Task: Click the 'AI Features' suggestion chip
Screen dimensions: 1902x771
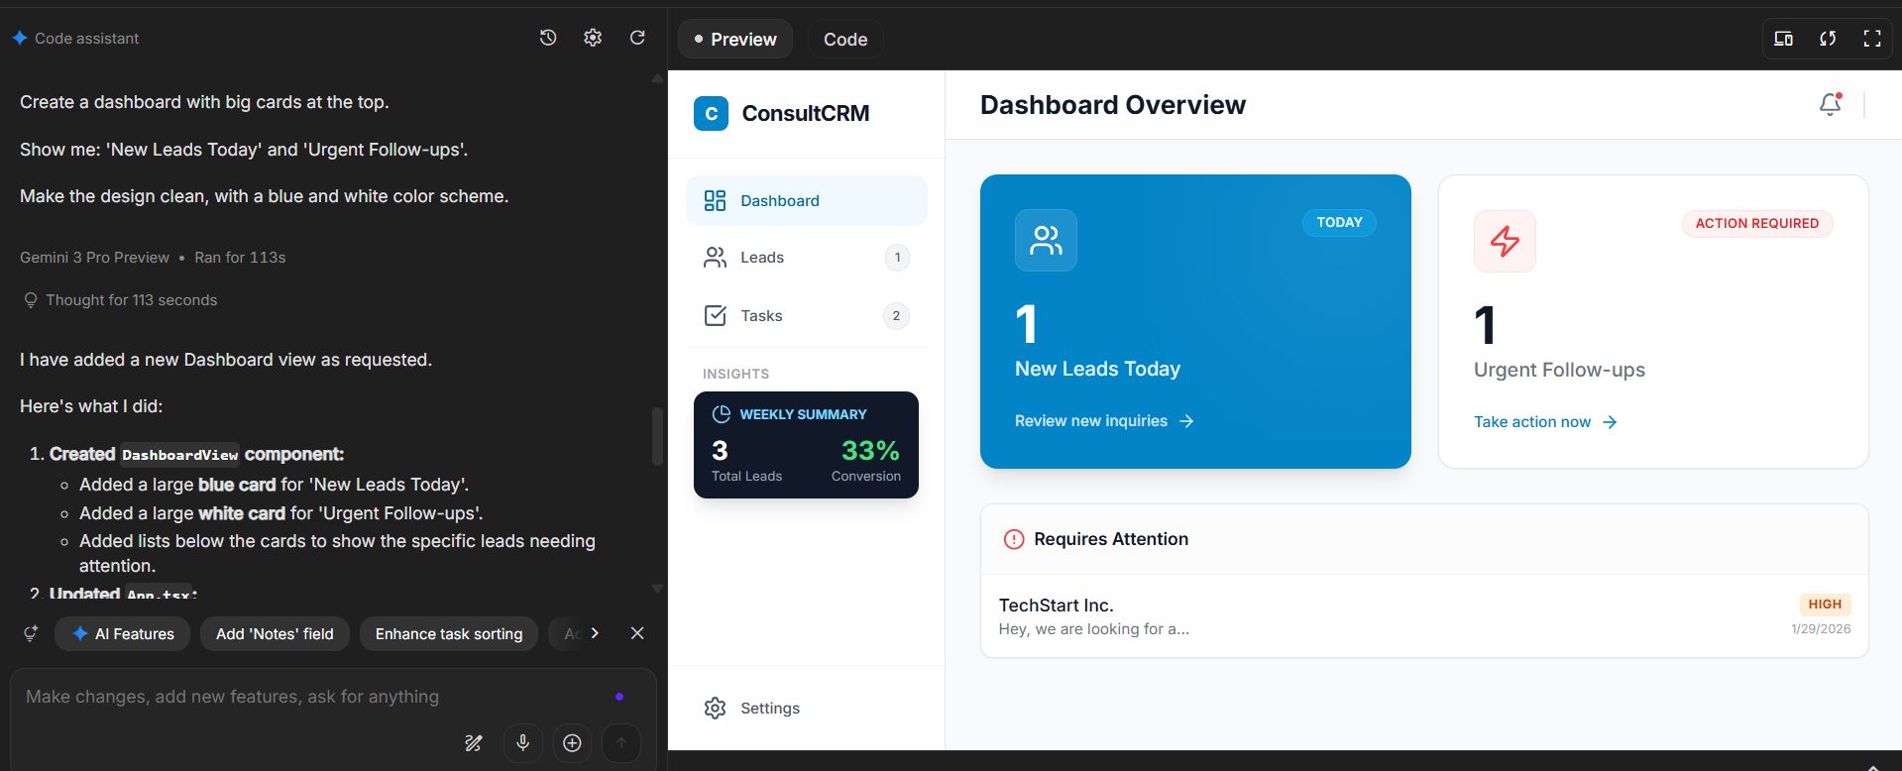Action: [x=123, y=634]
